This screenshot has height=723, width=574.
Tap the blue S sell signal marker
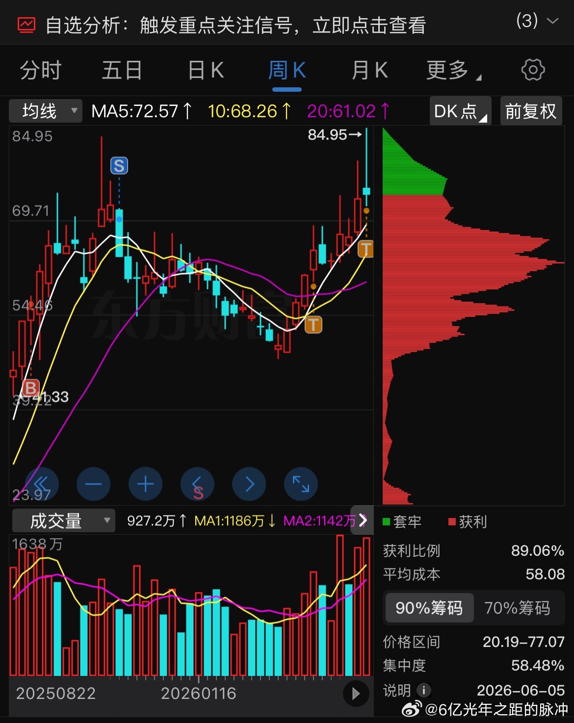(x=119, y=166)
